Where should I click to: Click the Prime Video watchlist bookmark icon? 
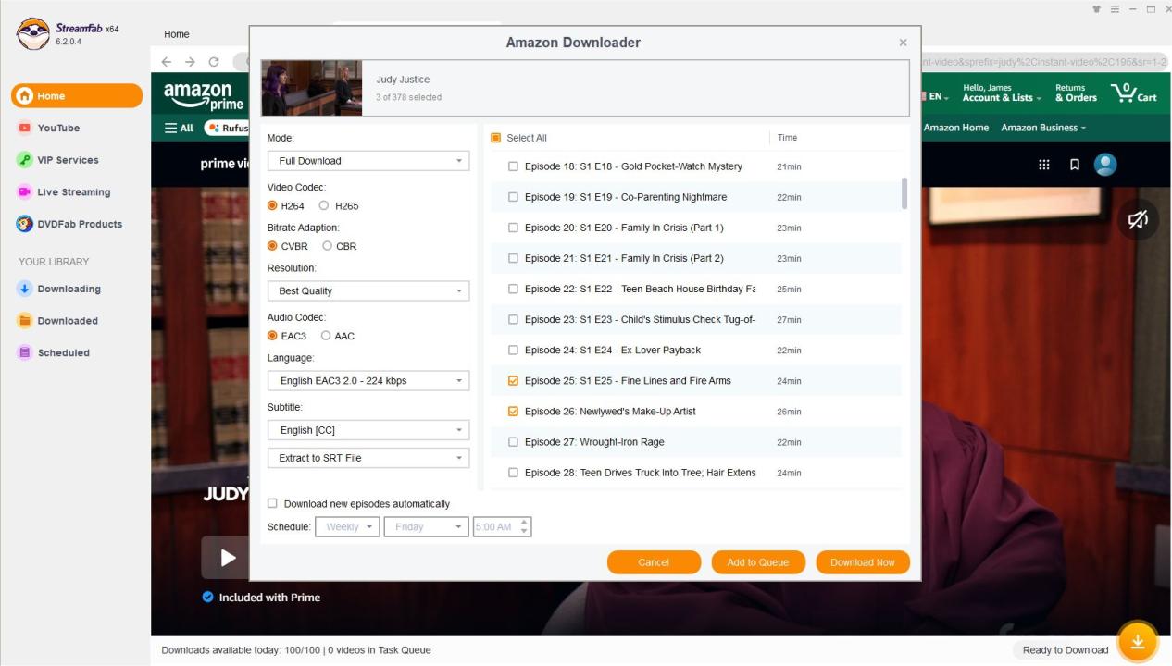pyautogui.click(x=1075, y=165)
